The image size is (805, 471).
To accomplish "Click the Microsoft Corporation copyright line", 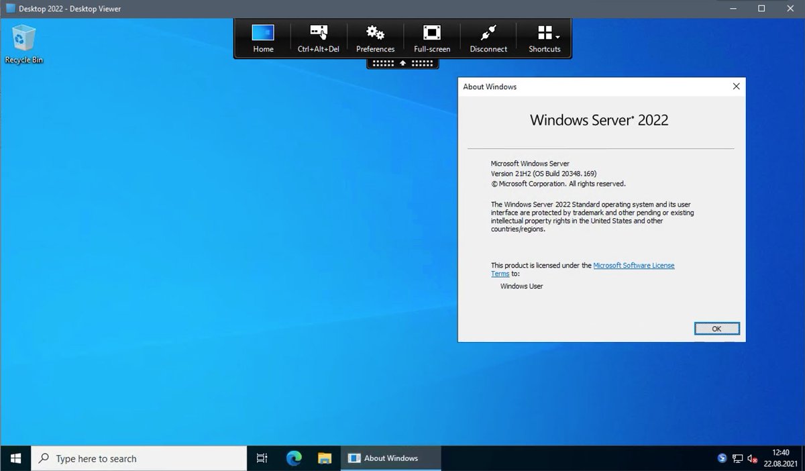I will coord(558,183).
